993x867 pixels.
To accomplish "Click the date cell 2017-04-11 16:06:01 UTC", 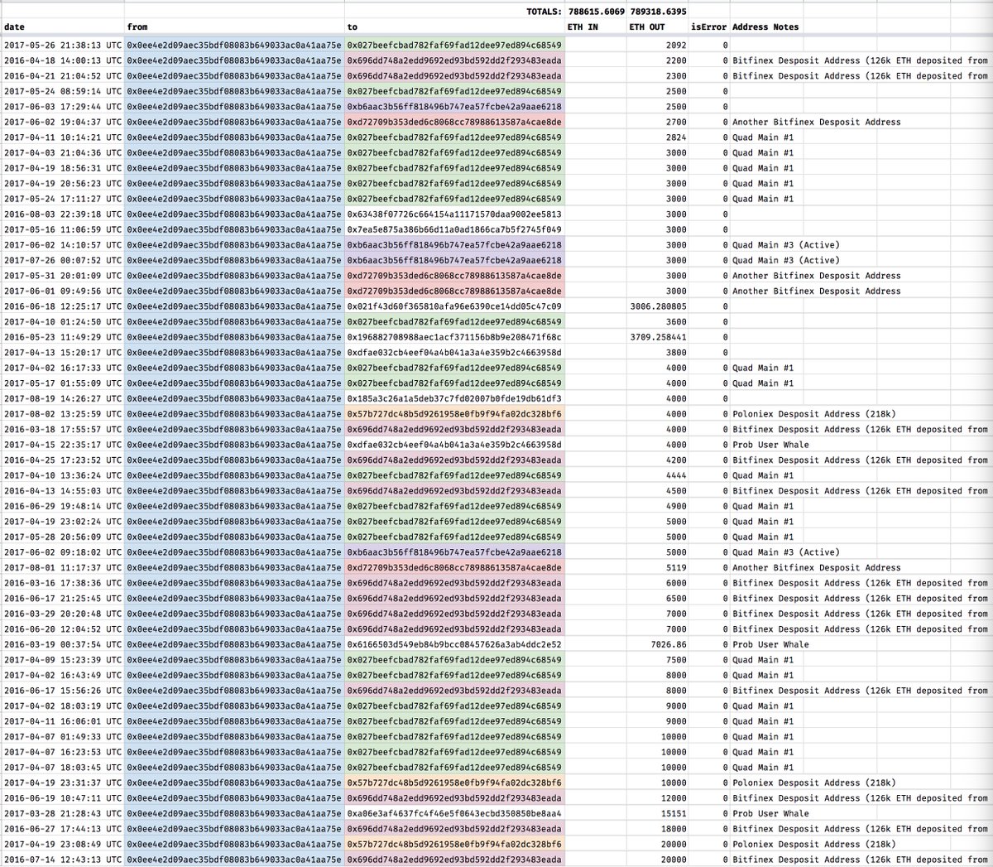I will pos(62,722).
